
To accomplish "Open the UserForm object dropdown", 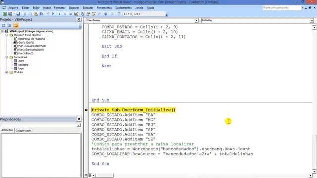I will click(196, 20).
